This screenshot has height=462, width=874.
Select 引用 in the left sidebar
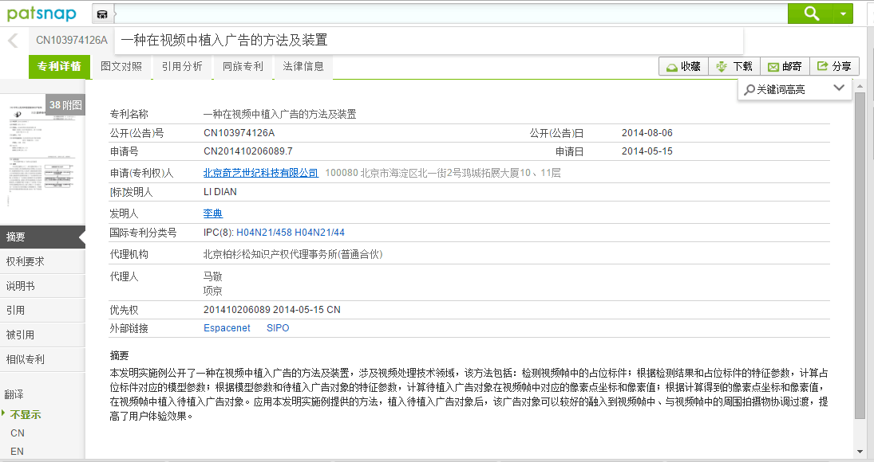[x=42, y=310]
